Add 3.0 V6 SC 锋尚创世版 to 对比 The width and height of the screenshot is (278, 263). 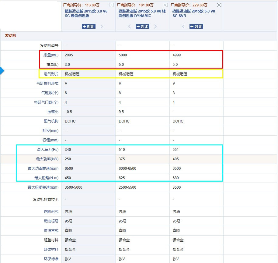pos(89,27)
